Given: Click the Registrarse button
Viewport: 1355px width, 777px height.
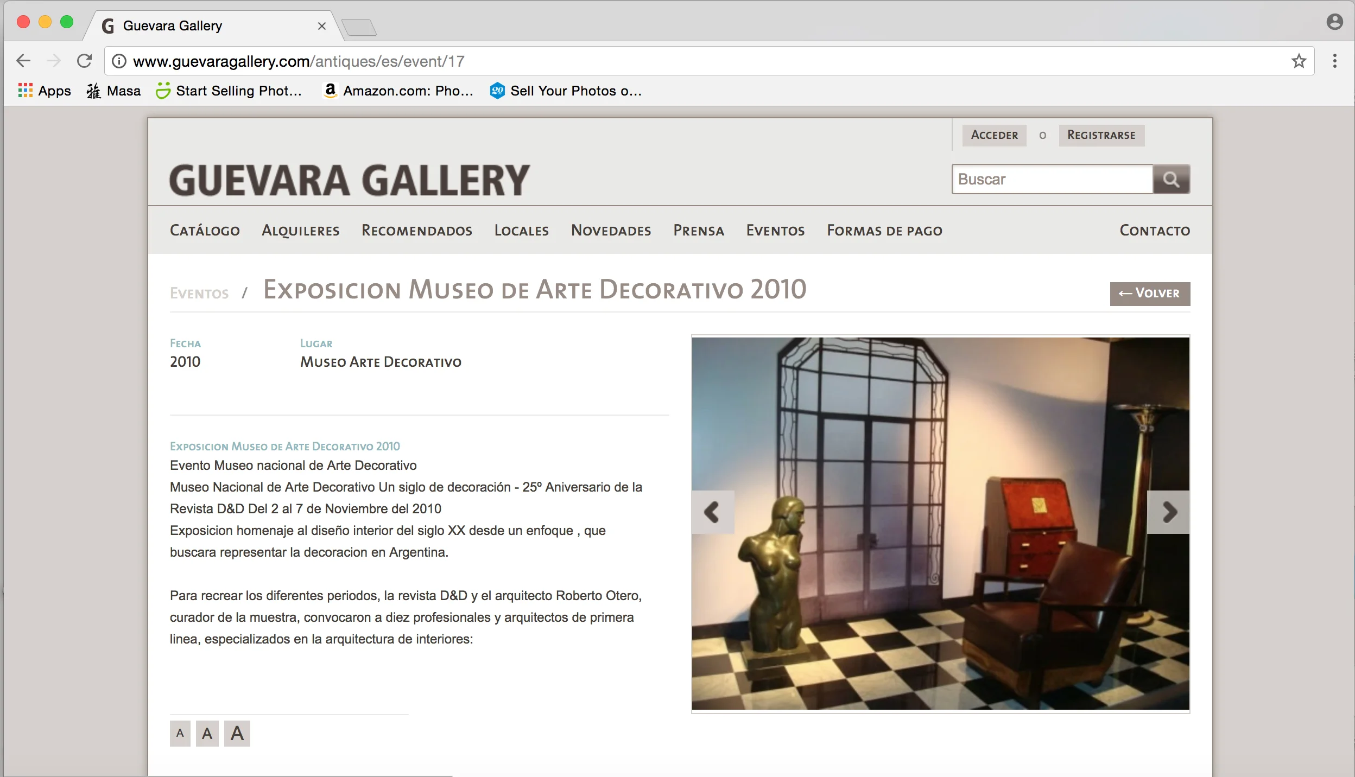Looking at the screenshot, I should [1101, 135].
